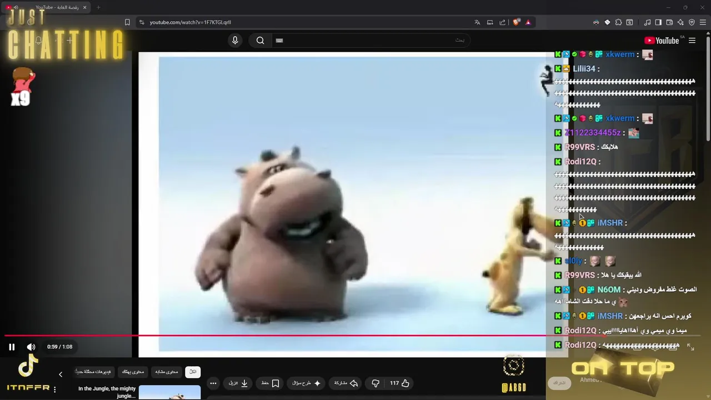
Task: Open the Brave Wallet icon
Action: click(x=669, y=22)
